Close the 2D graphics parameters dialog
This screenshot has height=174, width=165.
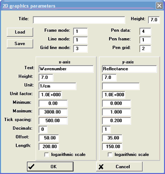pos(159,6)
